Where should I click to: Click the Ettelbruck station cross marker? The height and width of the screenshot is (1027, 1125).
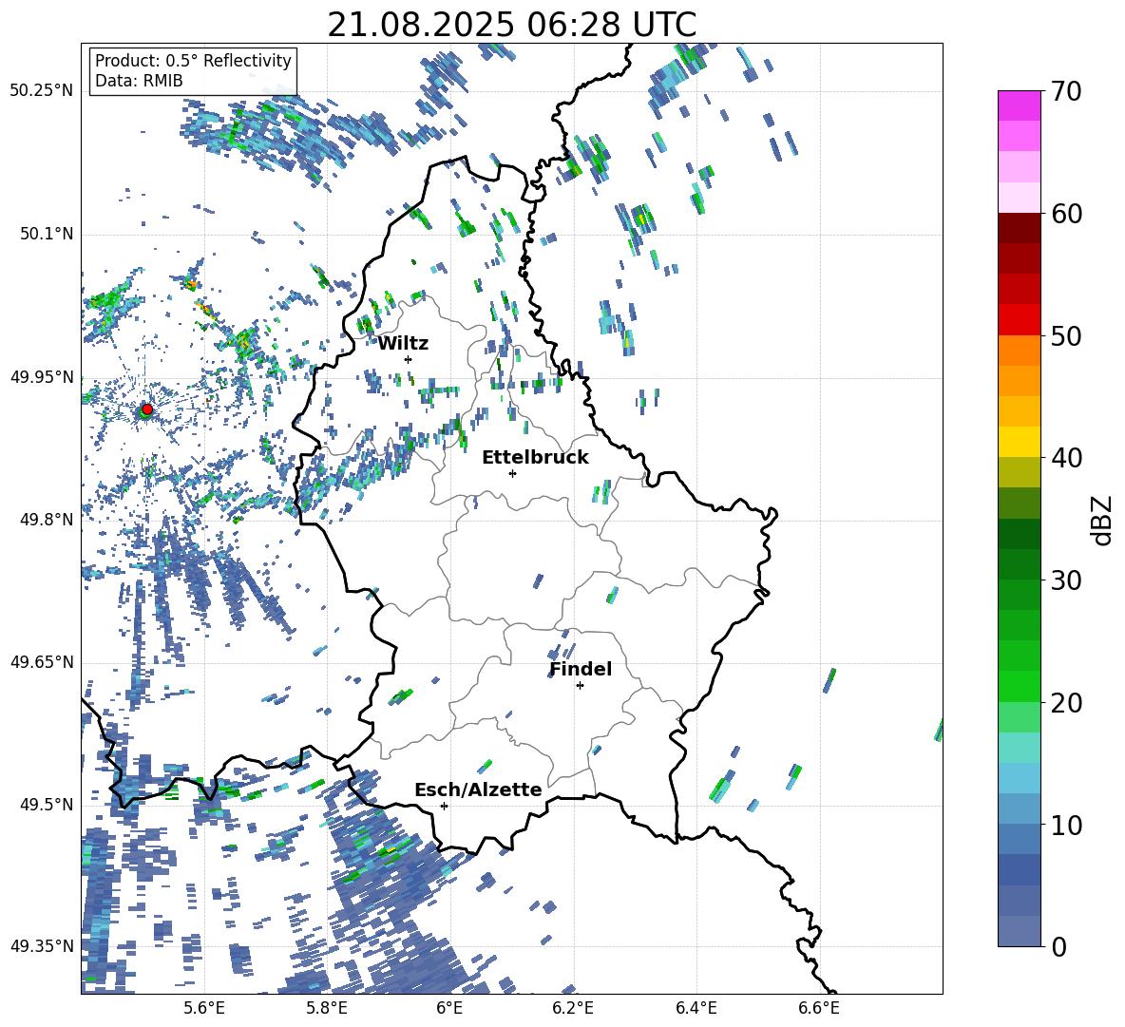(512, 473)
